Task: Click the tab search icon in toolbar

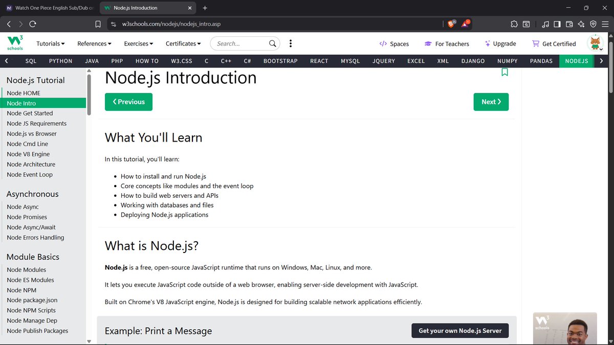Action: click(x=526, y=24)
